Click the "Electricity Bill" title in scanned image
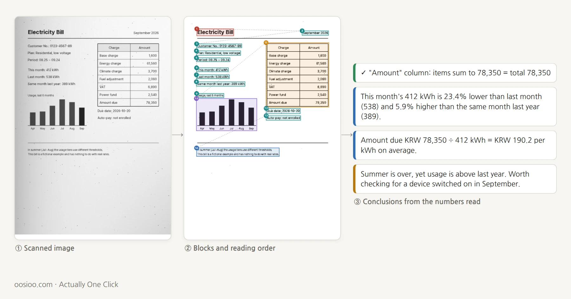This screenshot has width=571, height=299. click(x=46, y=32)
